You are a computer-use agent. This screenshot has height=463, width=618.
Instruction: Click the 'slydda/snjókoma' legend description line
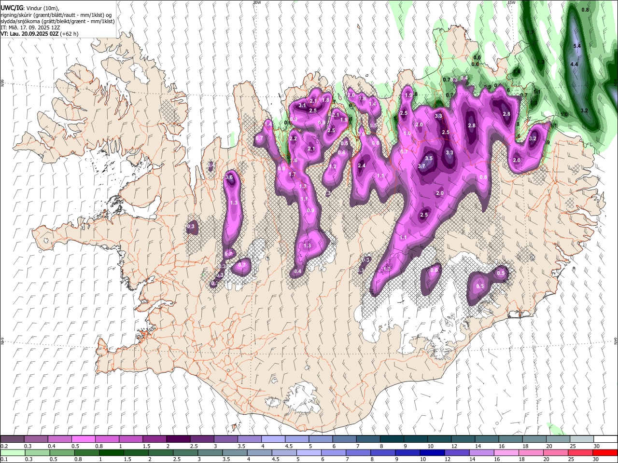pyautogui.click(x=57, y=21)
